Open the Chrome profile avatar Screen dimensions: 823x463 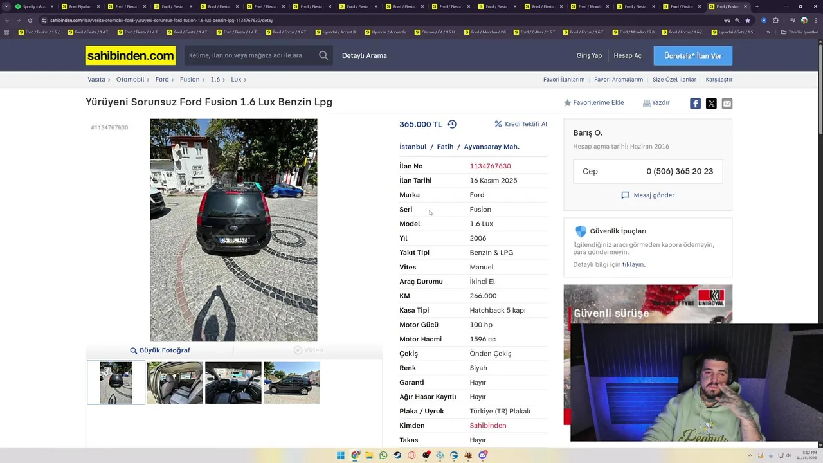pyautogui.click(x=804, y=20)
